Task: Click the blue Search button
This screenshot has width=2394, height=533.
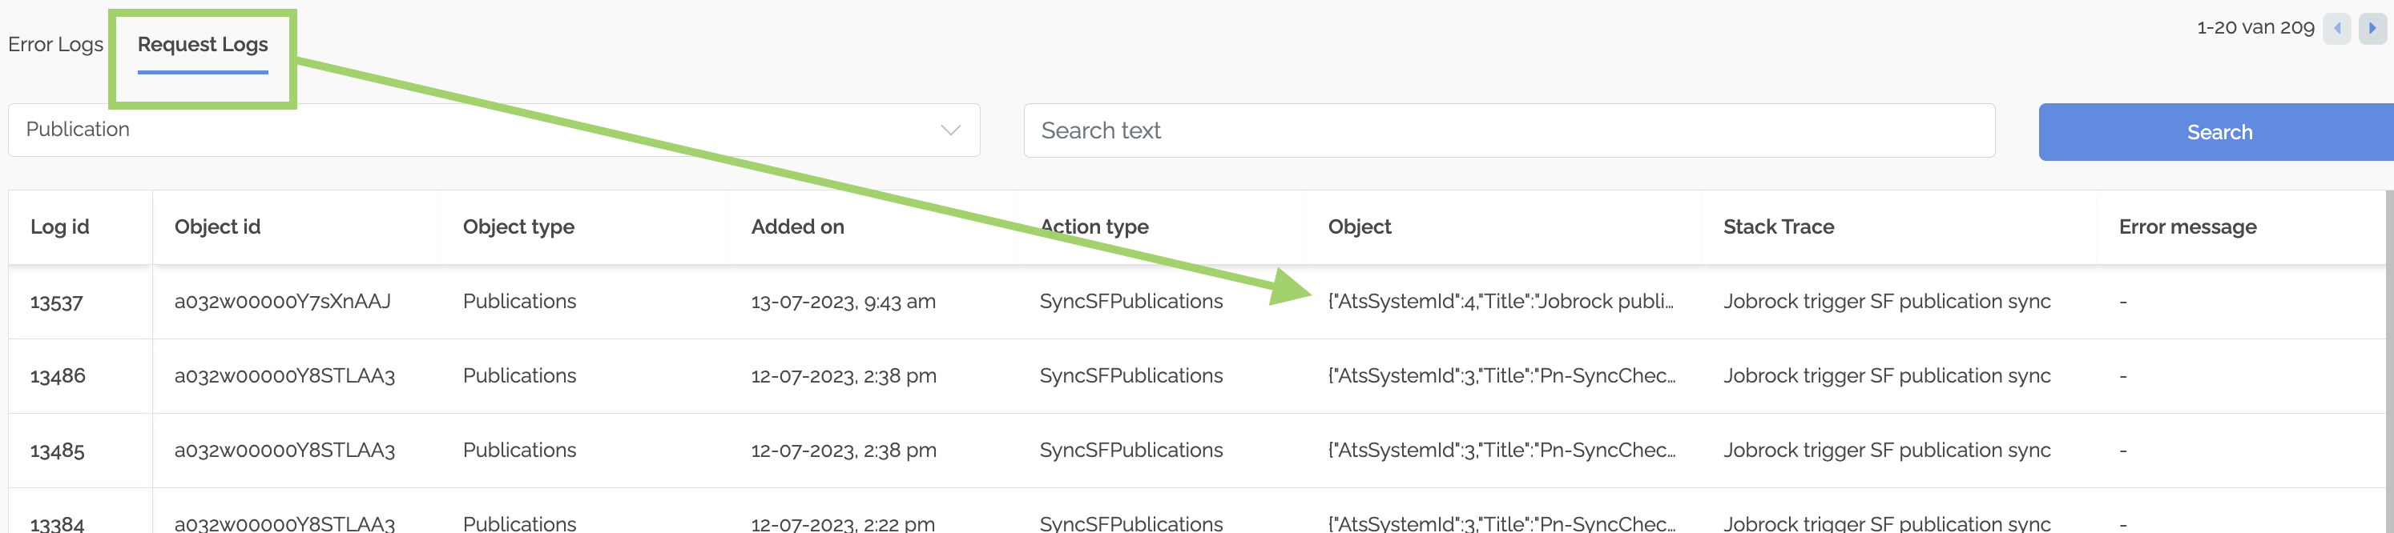Action: pyautogui.click(x=2218, y=132)
